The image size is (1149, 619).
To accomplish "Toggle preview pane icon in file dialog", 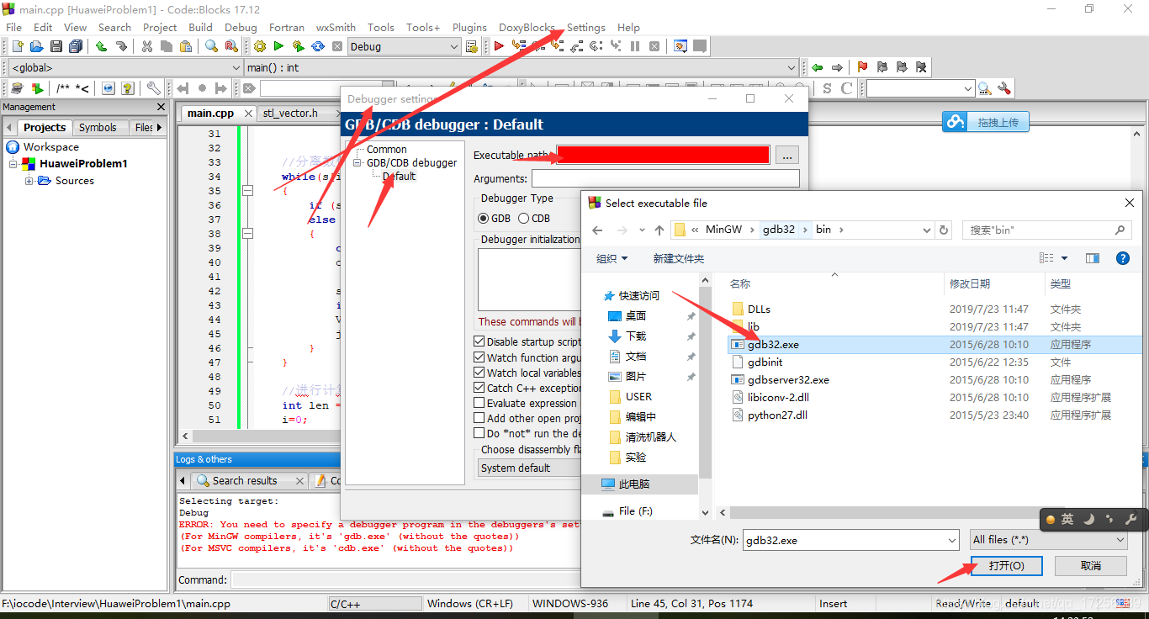I will (1093, 258).
